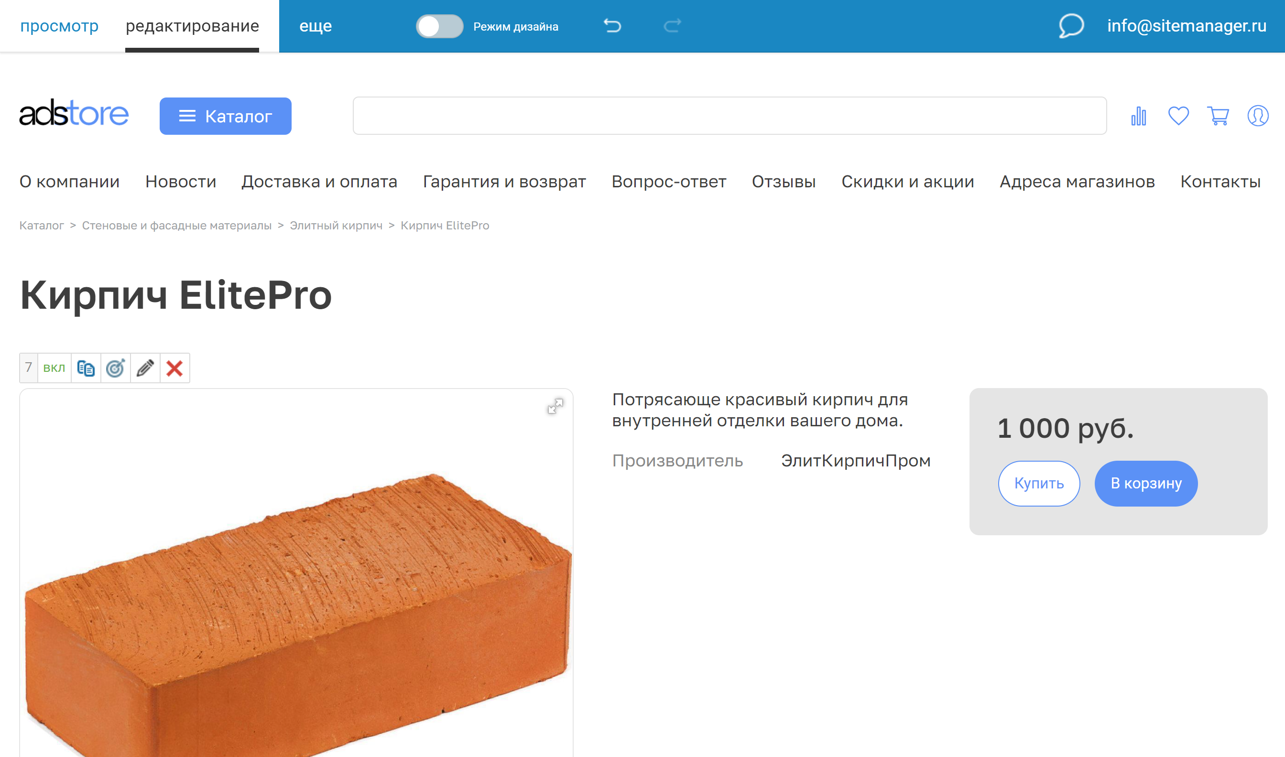This screenshot has width=1285, height=757.
Task: Open user account via the profile icon
Action: pyautogui.click(x=1257, y=116)
